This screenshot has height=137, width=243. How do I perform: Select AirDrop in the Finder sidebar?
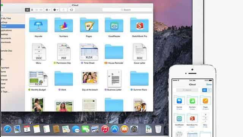pos(4,22)
